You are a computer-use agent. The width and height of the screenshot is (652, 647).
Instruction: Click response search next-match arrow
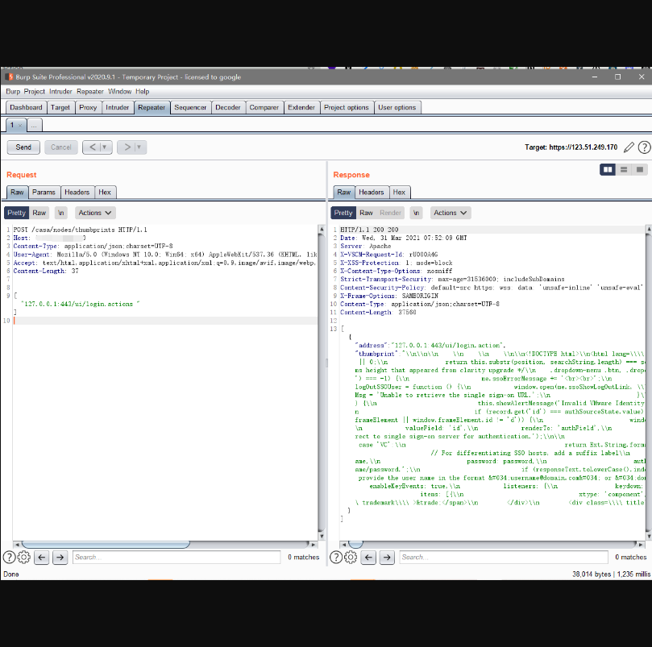[387, 557]
